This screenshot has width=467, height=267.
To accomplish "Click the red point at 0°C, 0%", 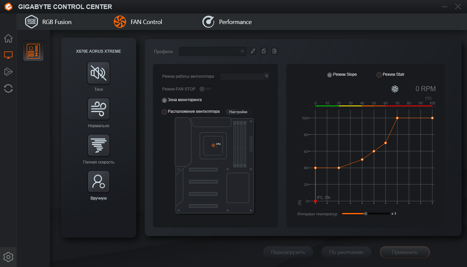I will (316, 201).
